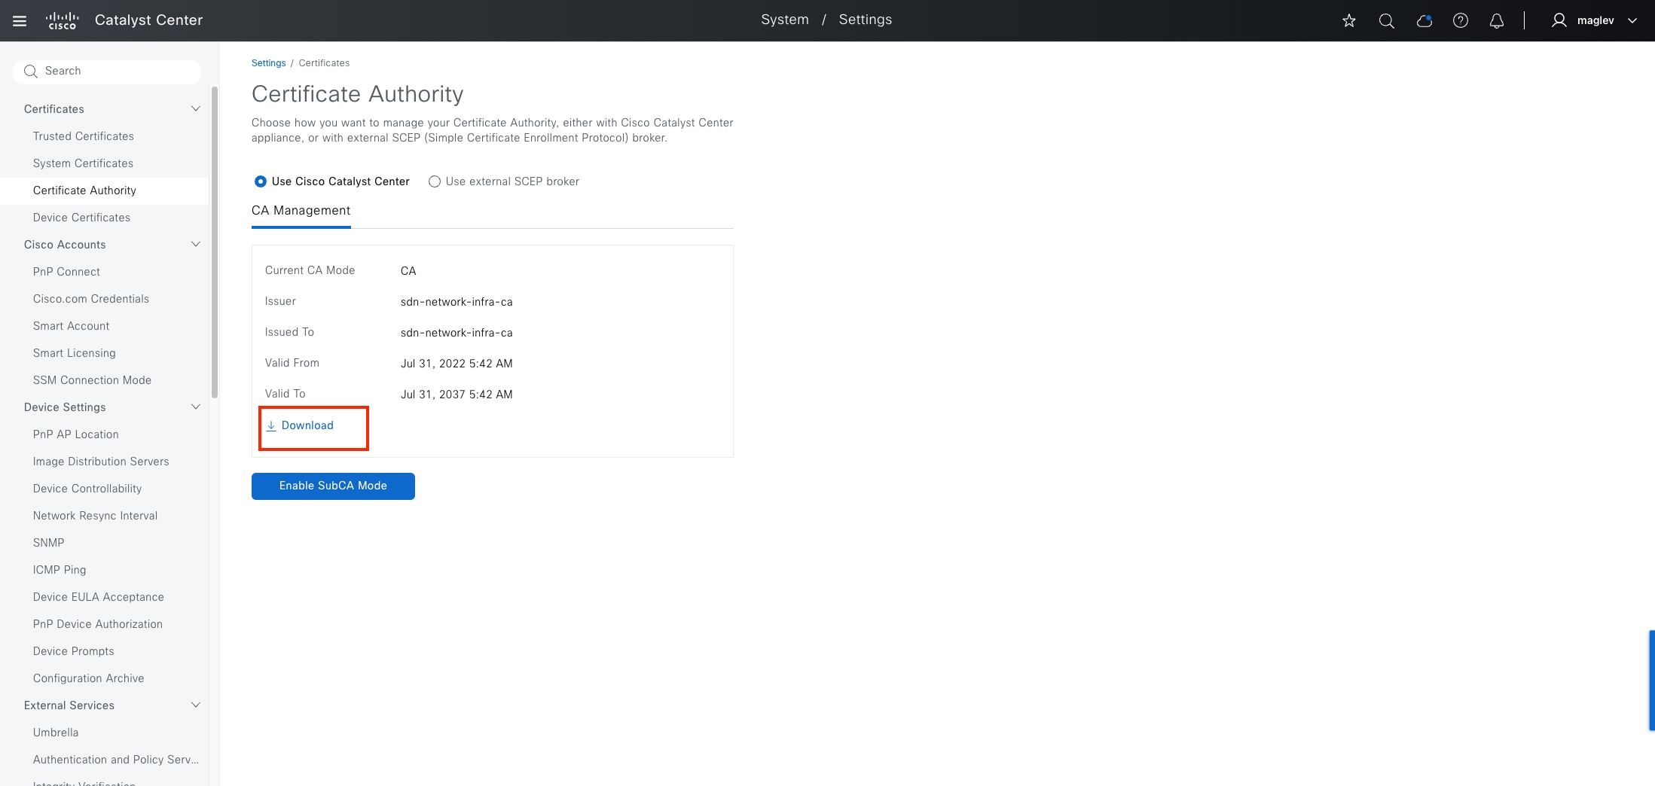The width and height of the screenshot is (1655, 786).
Task: View notifications via bell icon
Action: [1497, 20]
